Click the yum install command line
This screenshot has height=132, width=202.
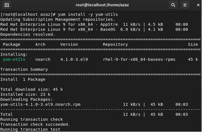(x=59, y=14)
